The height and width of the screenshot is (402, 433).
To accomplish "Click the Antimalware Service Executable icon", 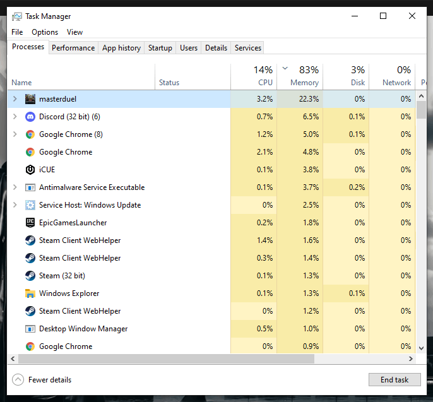I will click(x=30, y=187).
